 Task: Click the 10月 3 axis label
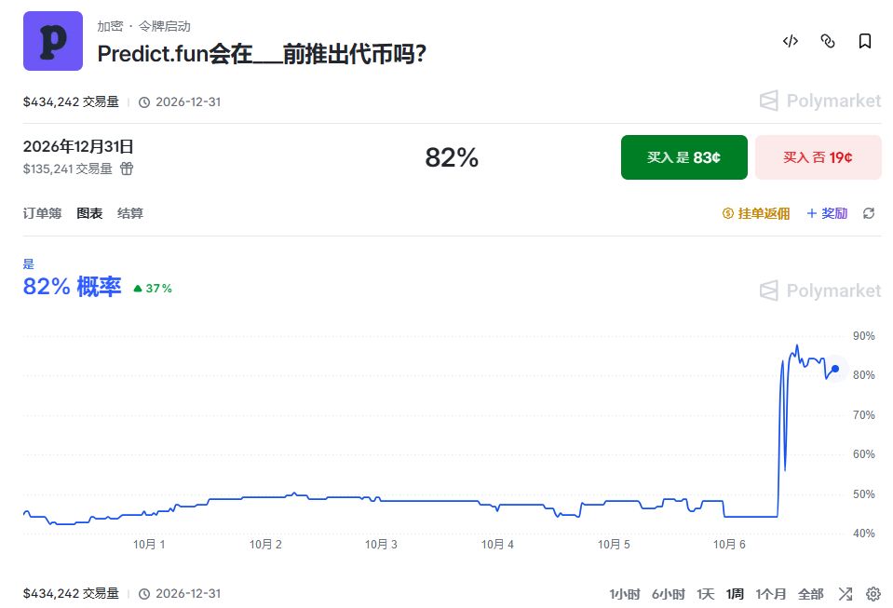tap(381, 545)
